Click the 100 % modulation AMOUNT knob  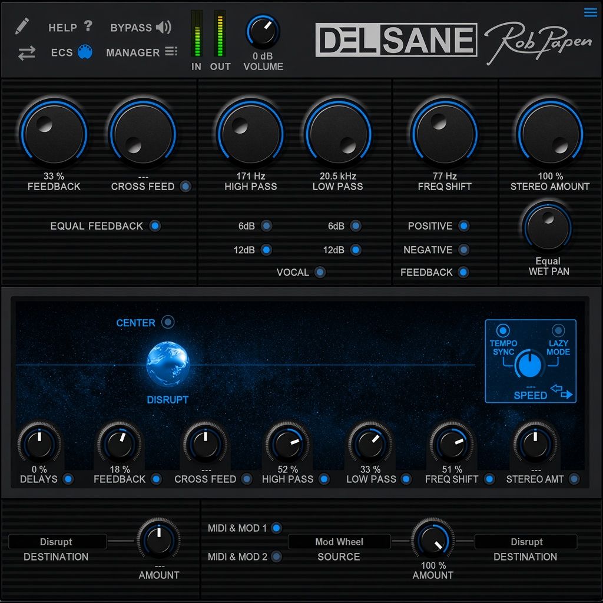pyautogui.click(x=433, y=539)
